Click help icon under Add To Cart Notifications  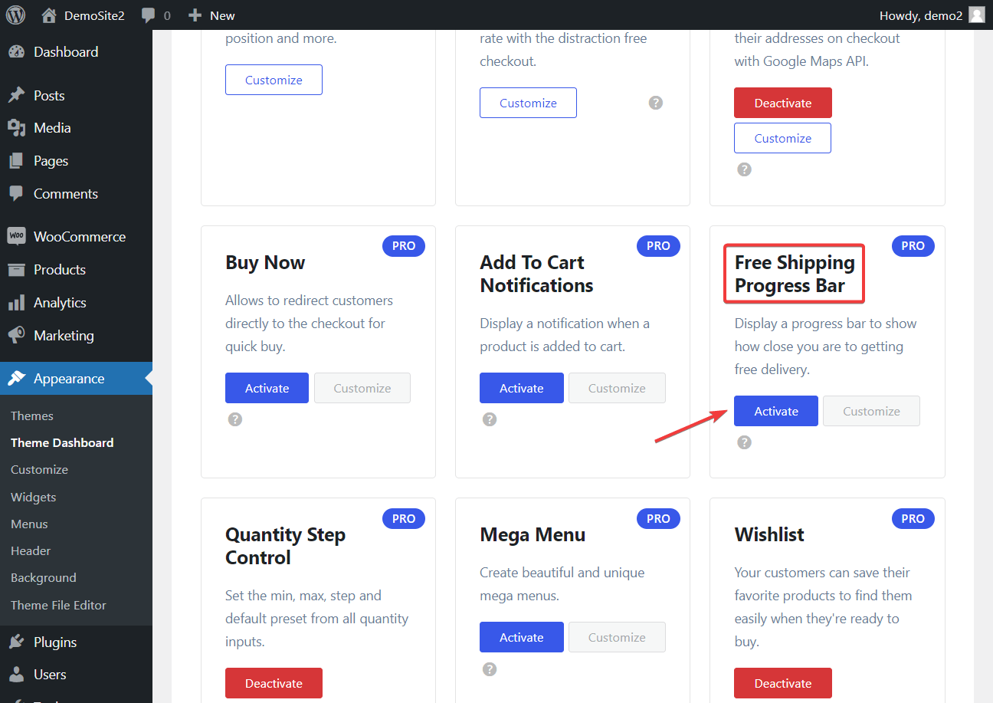(490, 419)
